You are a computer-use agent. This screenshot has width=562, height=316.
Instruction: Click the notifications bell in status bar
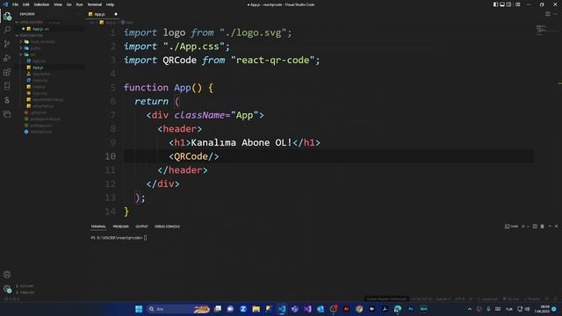pos(556,298)
